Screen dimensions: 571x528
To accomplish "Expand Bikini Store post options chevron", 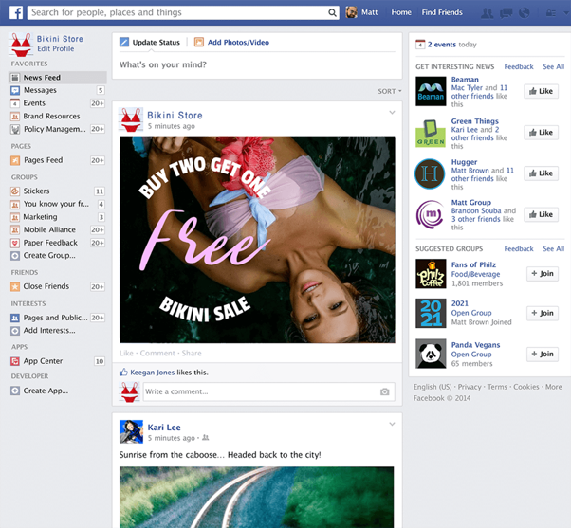I will coord(392,114).
